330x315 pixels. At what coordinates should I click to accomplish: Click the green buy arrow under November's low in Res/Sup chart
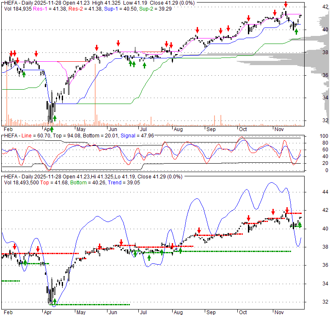click(x=296, y=32)
